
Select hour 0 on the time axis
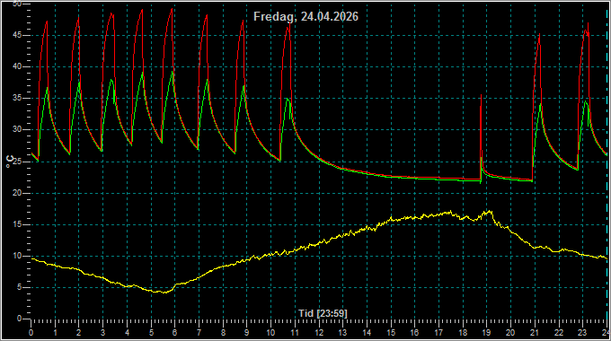click(31, 333)
